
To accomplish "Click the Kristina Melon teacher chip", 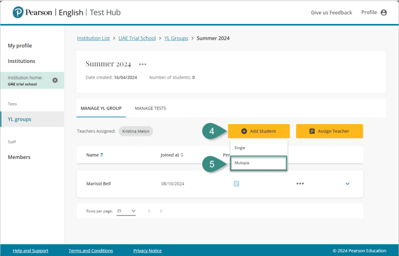I will (136, 131).
